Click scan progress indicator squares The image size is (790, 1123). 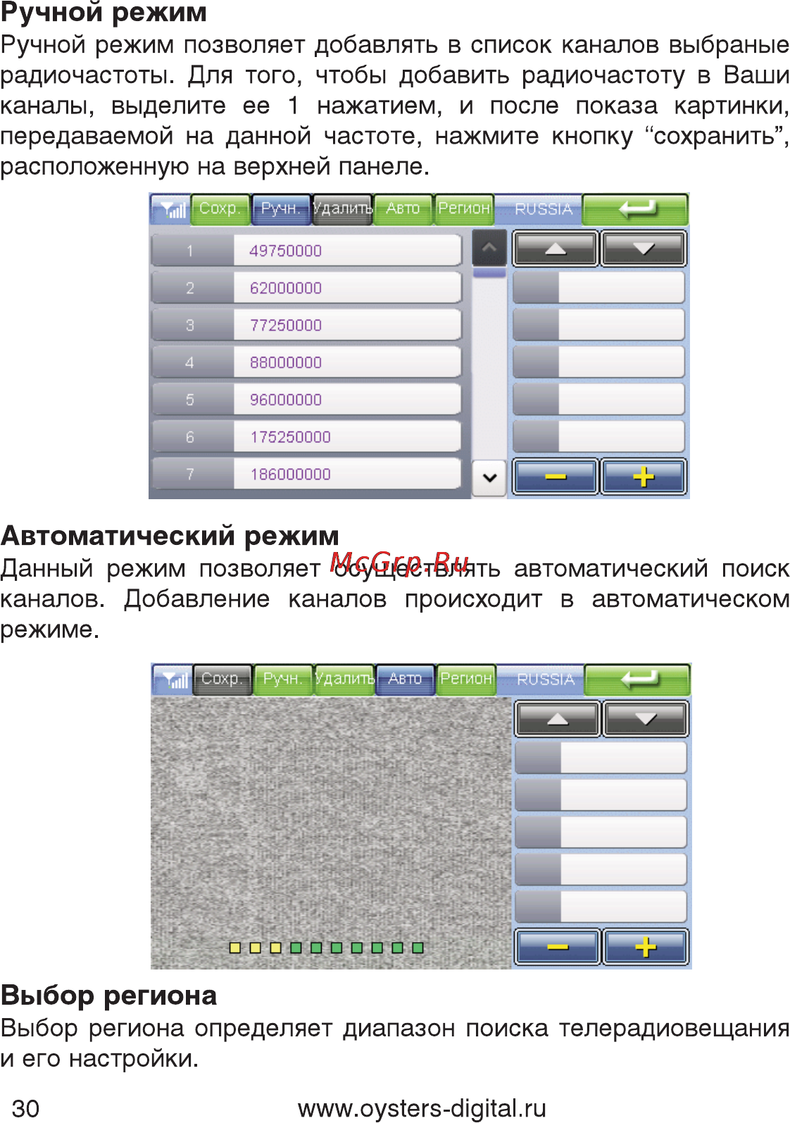(x=327, y=948)
